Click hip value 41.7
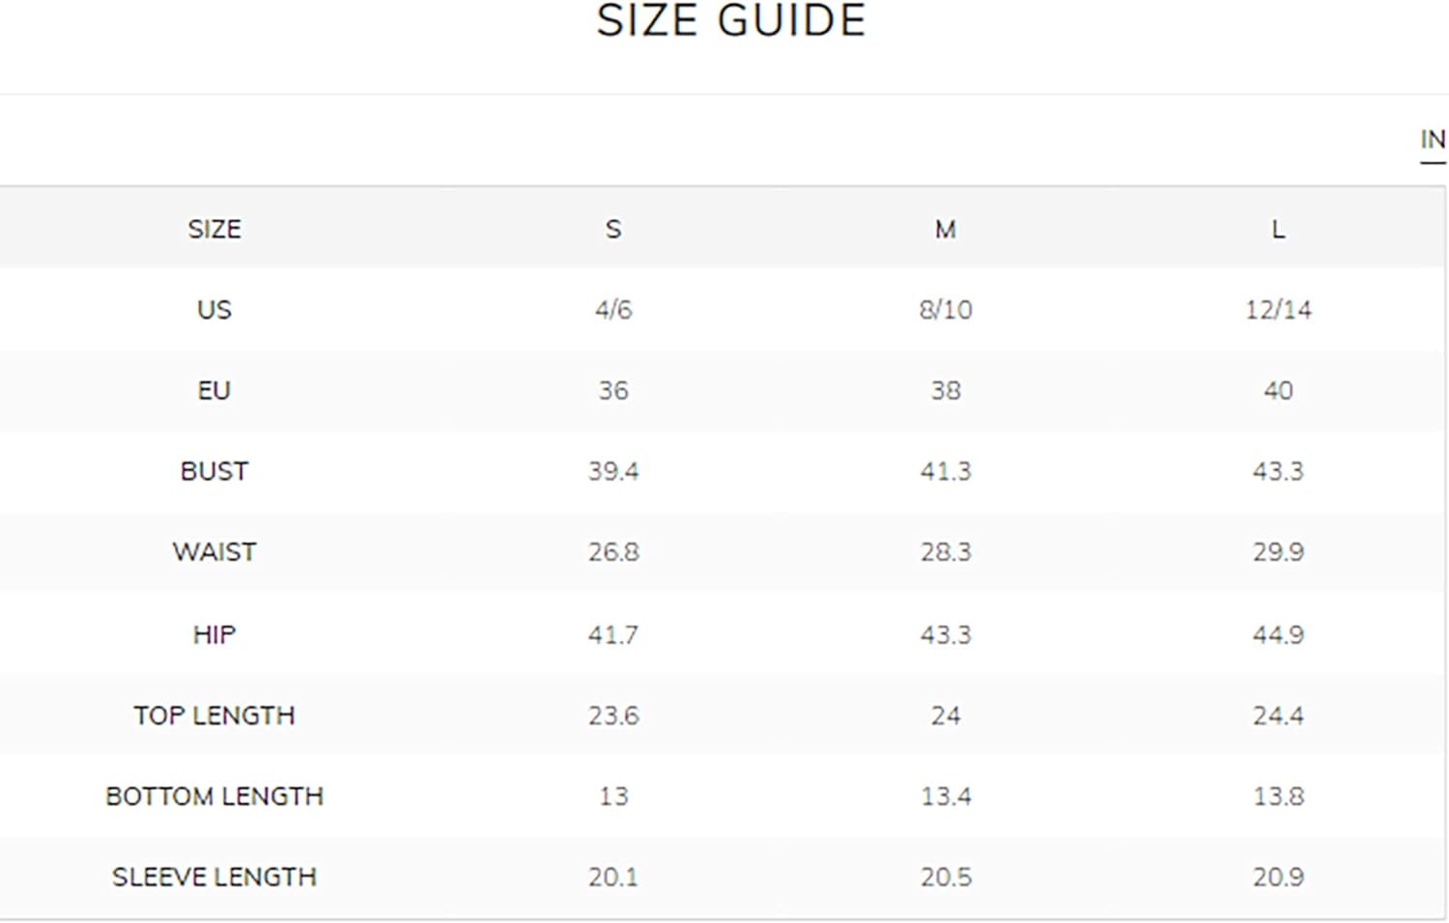Screen dimensions: 1449x923 (x=613, y=634)
